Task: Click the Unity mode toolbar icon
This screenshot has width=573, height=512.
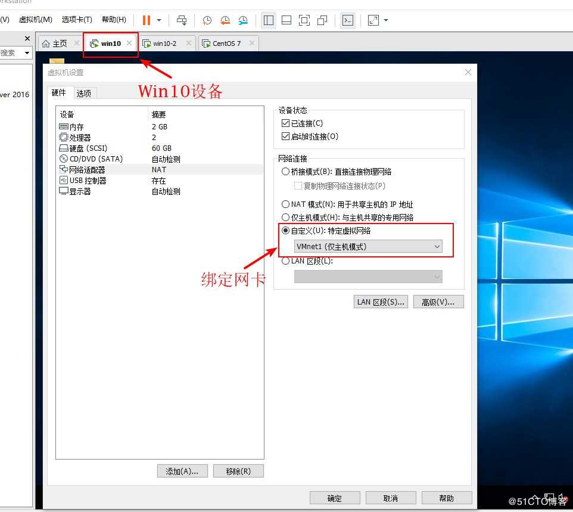Action: pos(322,20)
